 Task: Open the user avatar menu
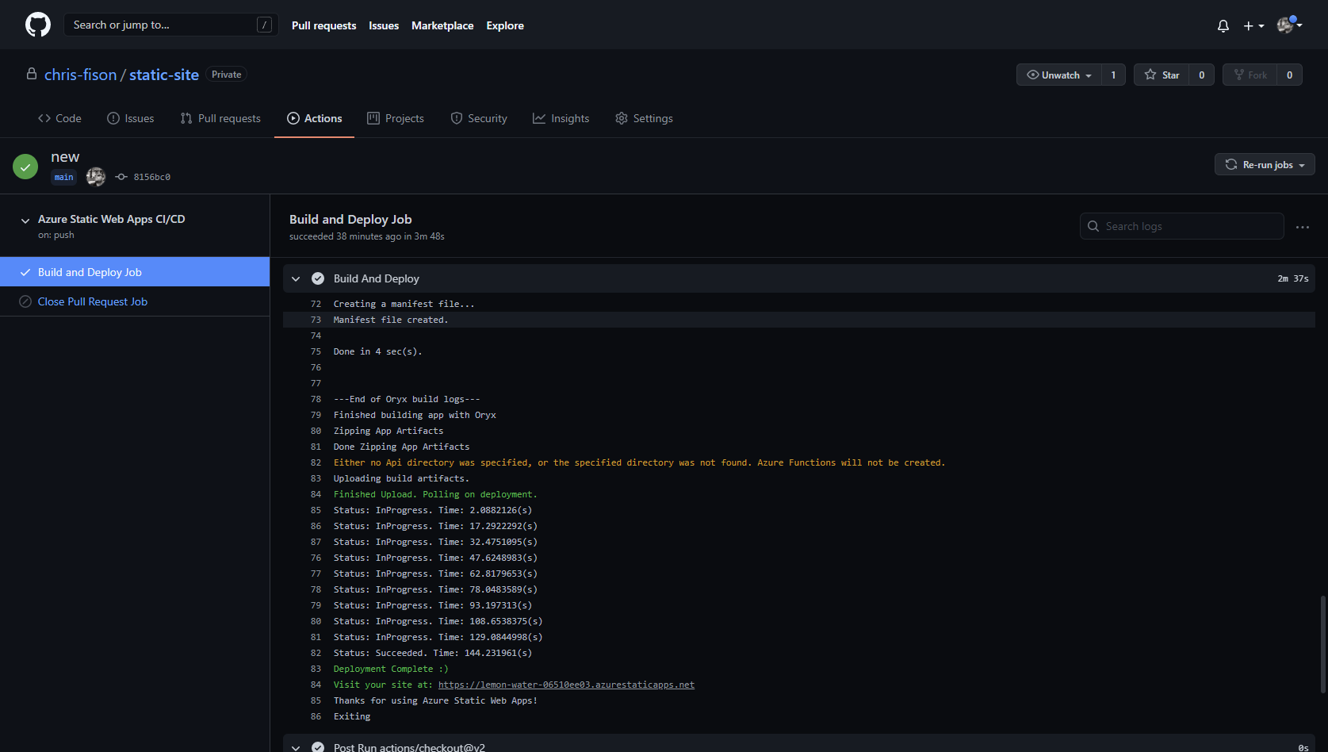1289,25
